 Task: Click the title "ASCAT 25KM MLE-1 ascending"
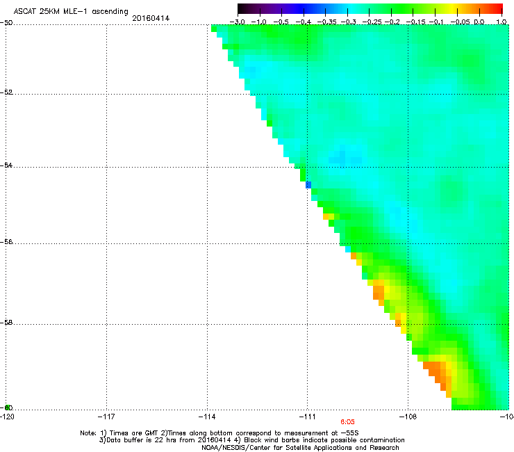click(x=71, y=12)
